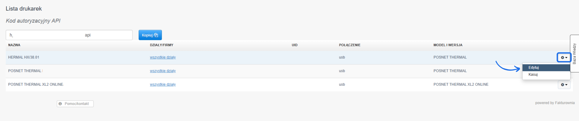This screenshot has height=121, width=579.
Task: Click the Pomoc/kontakt help button
Action: point(75,104)
